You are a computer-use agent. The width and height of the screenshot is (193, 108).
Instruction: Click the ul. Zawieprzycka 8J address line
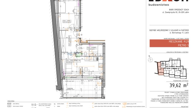[x=176, y=12]
